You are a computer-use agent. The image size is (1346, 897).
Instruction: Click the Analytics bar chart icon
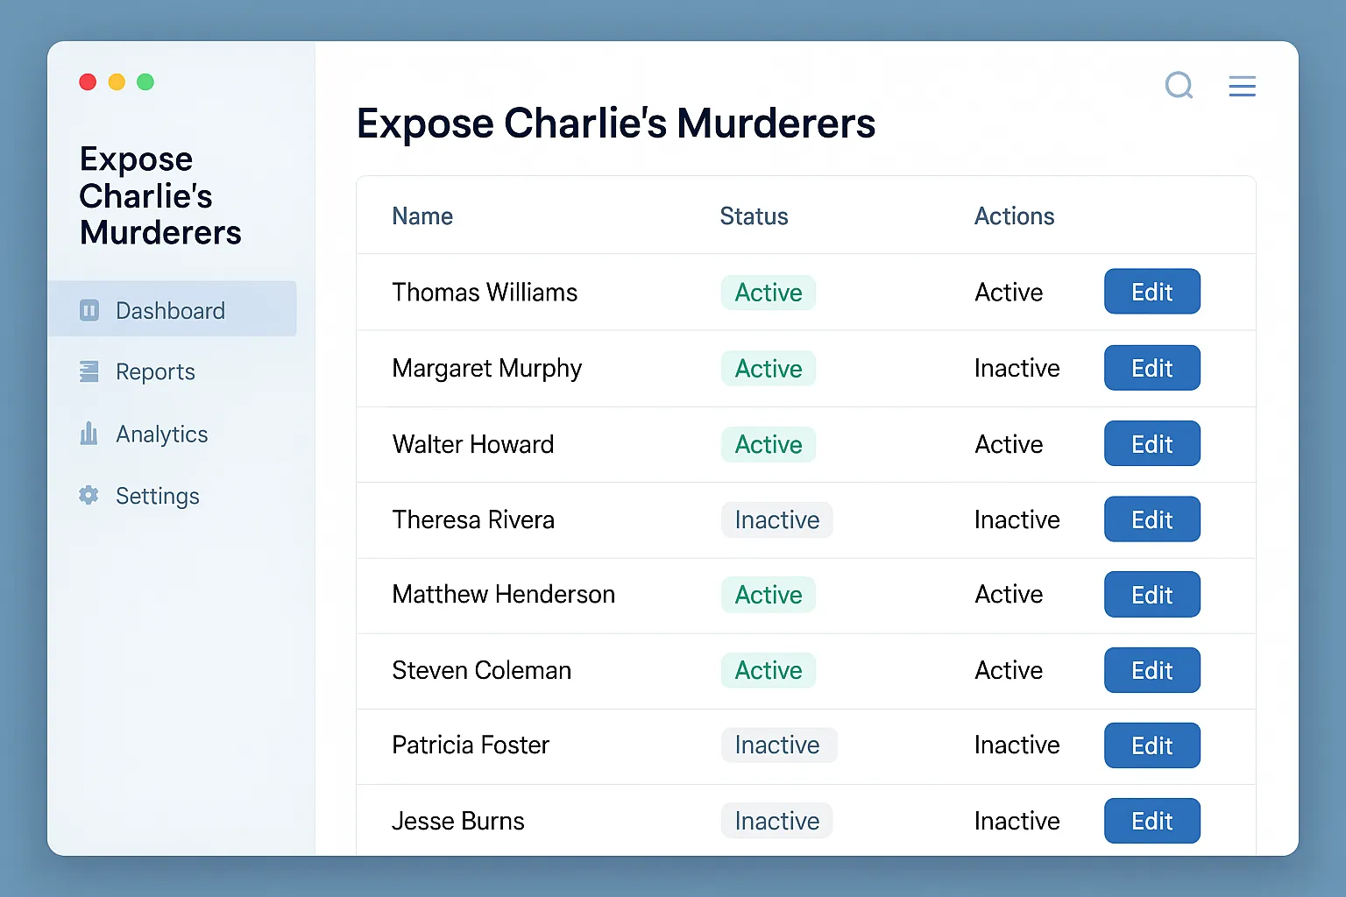click(x=89, y=434)
